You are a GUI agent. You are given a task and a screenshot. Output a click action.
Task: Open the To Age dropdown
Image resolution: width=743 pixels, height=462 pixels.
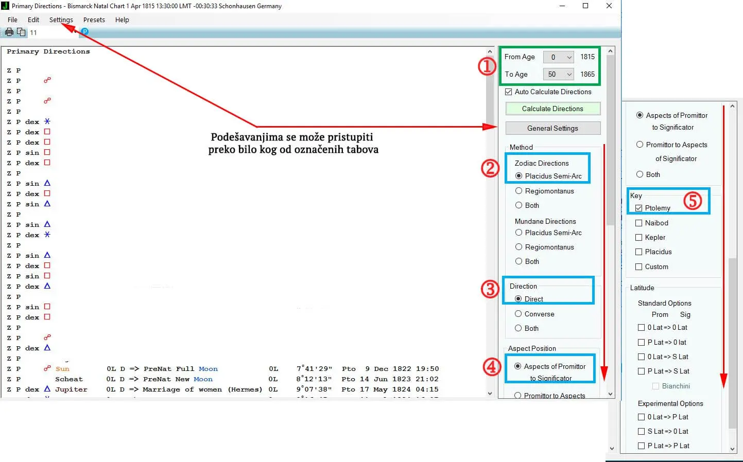[x=569, y=75]
